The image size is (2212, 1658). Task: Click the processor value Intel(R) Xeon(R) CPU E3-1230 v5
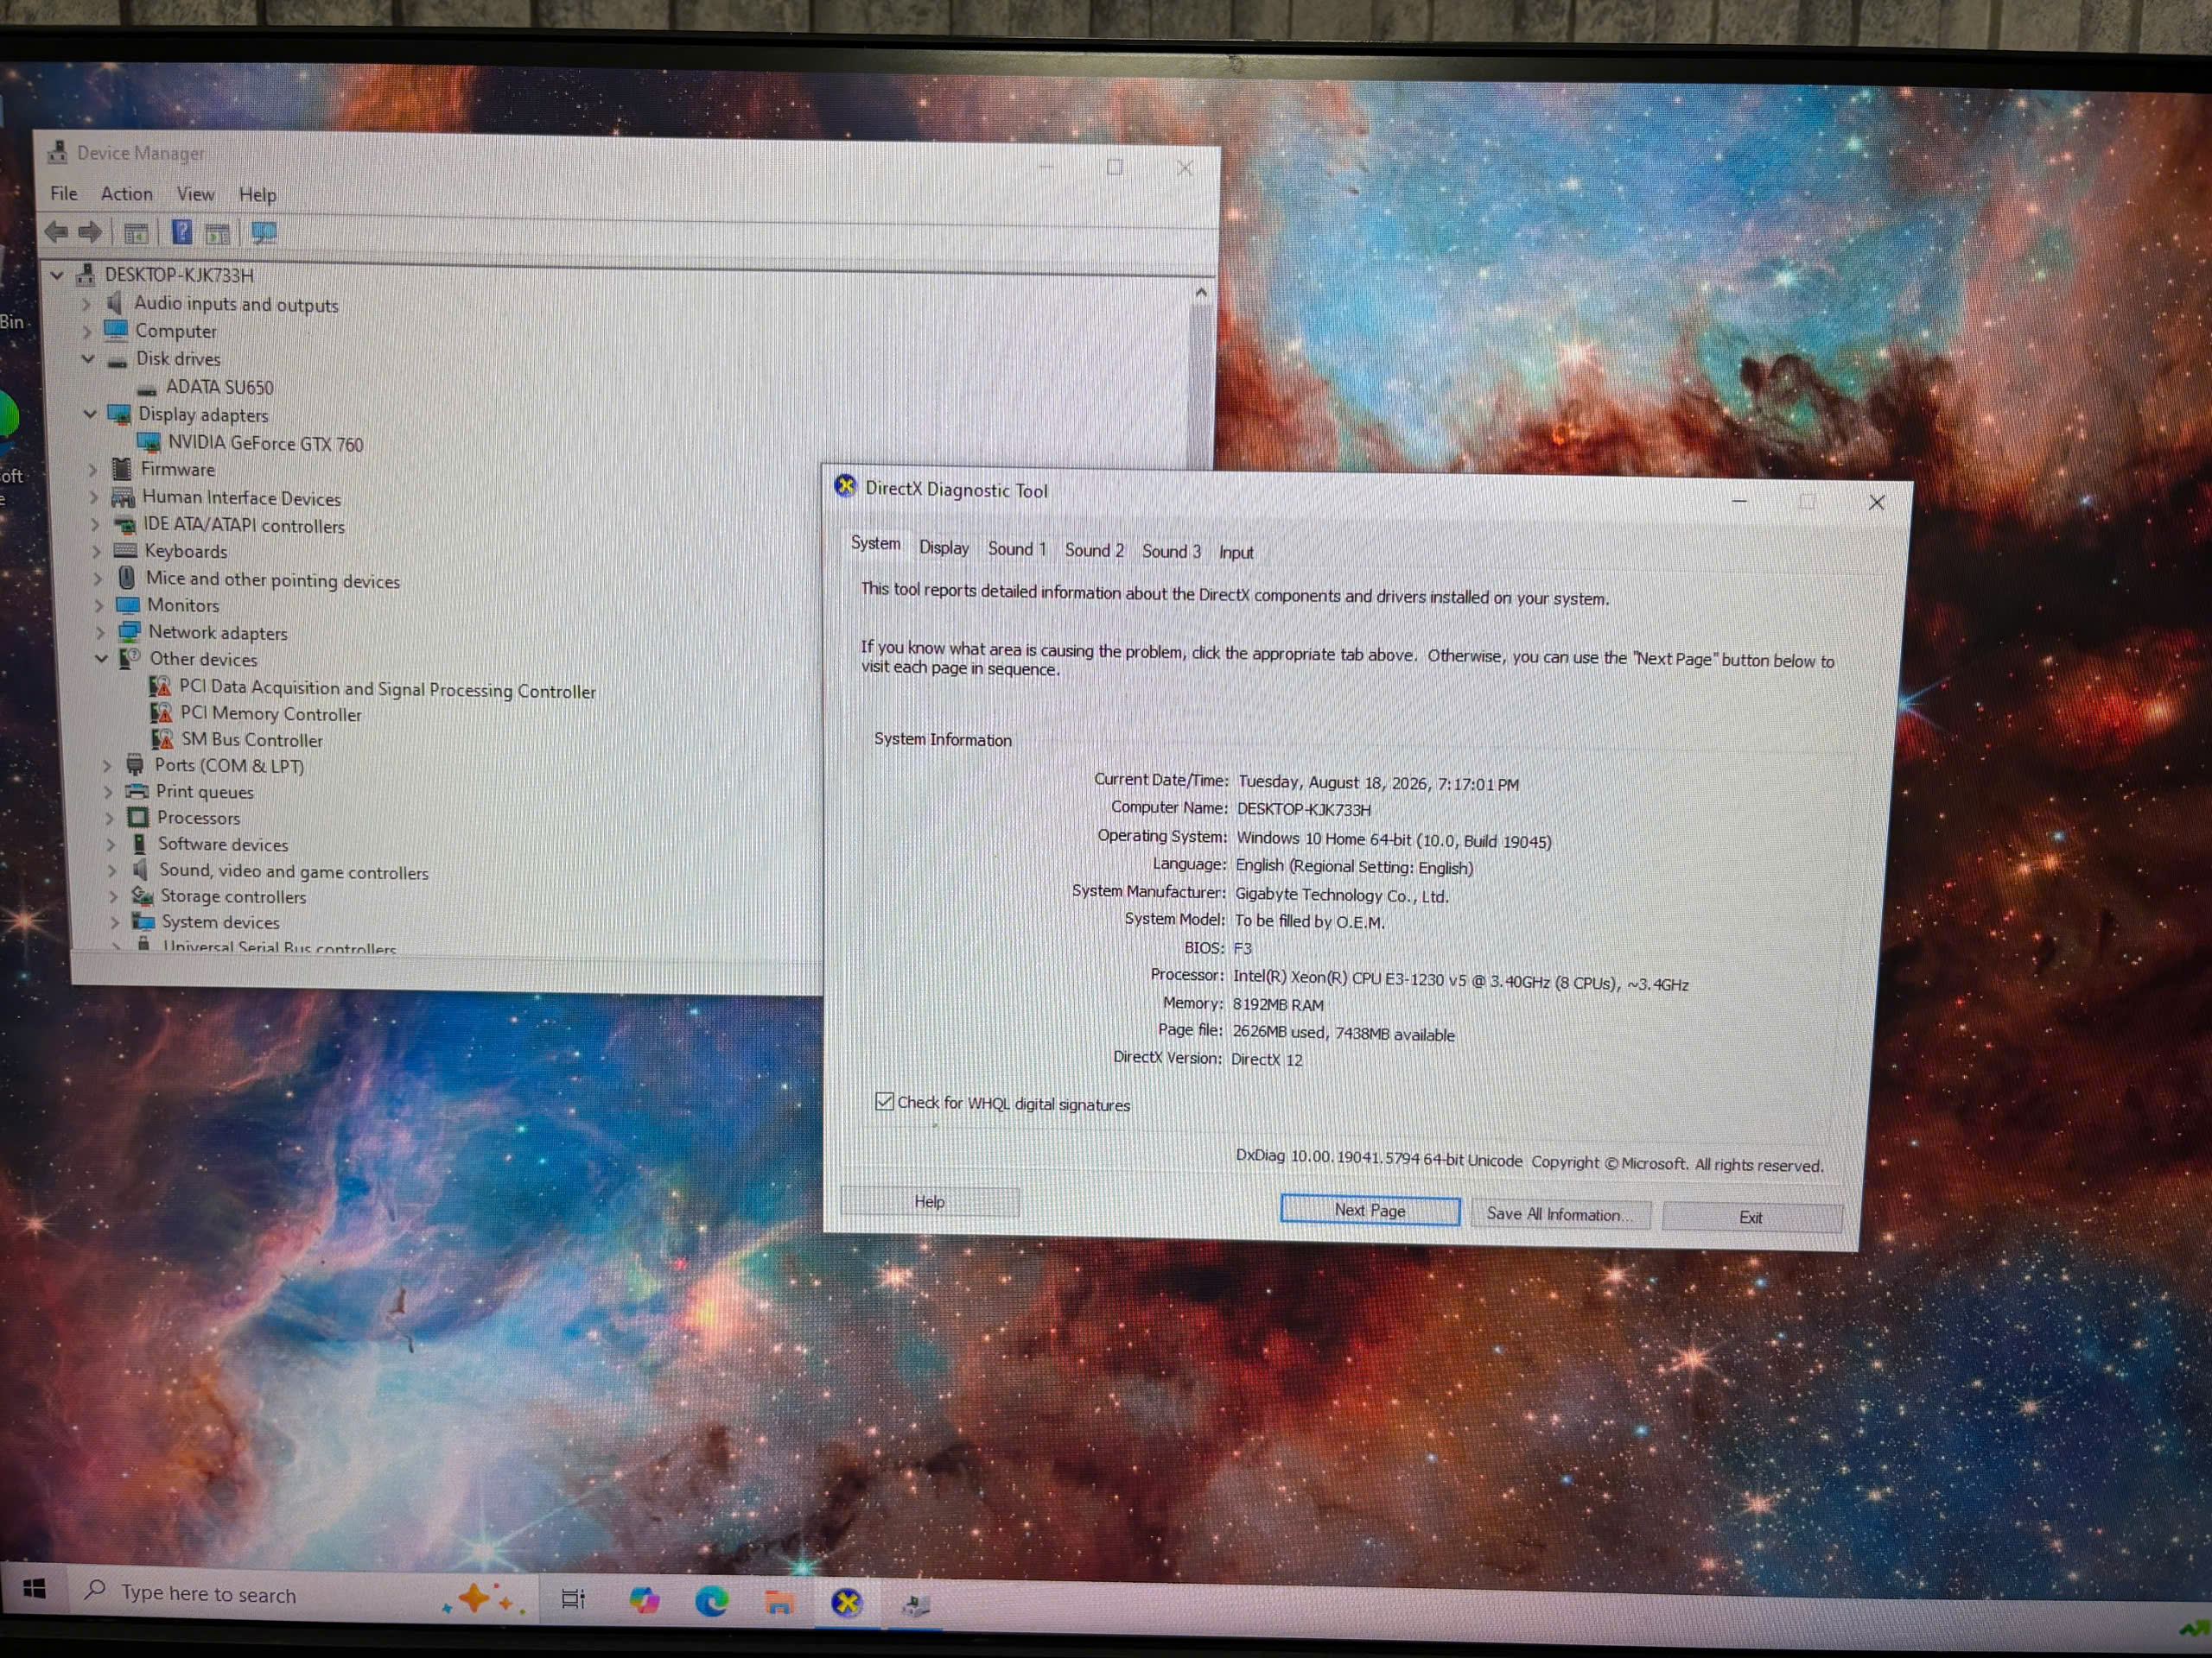click(x=1460, y=980)
